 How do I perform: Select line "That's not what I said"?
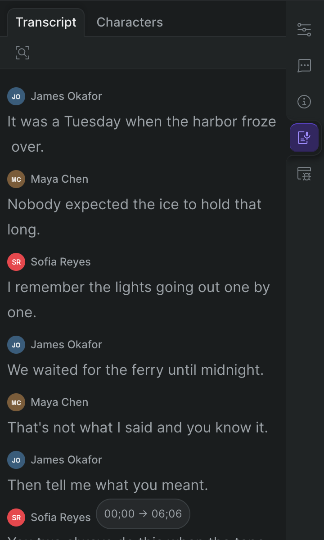click(138, 427)
